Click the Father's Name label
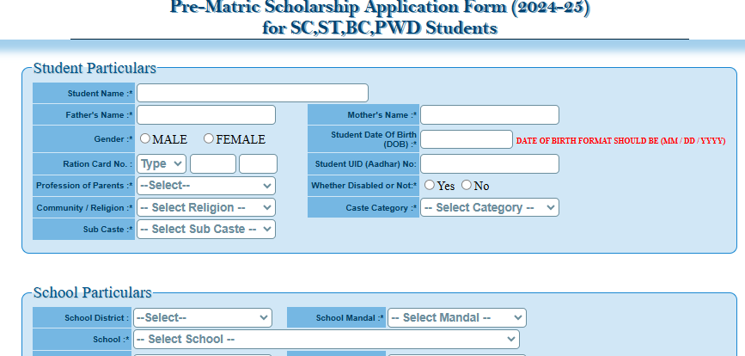The height and width of the screenshot is (356, 745). tap(100, 115)
